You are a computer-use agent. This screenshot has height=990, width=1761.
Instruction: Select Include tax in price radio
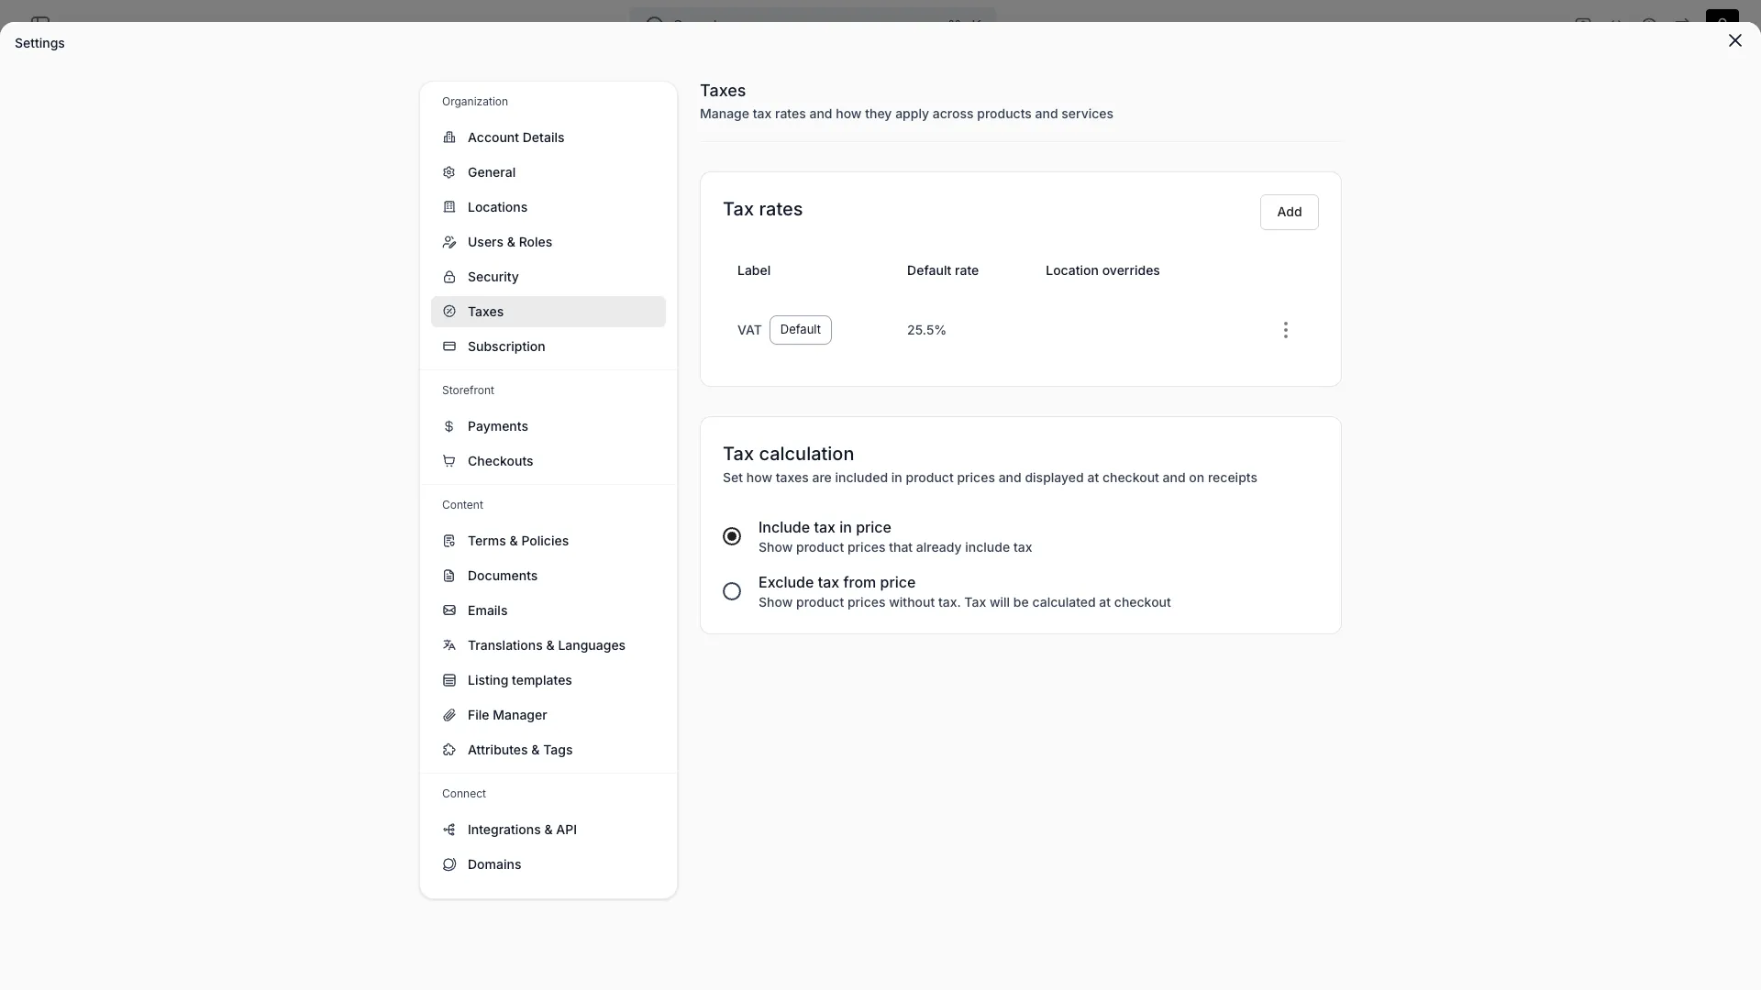[732, 536]
